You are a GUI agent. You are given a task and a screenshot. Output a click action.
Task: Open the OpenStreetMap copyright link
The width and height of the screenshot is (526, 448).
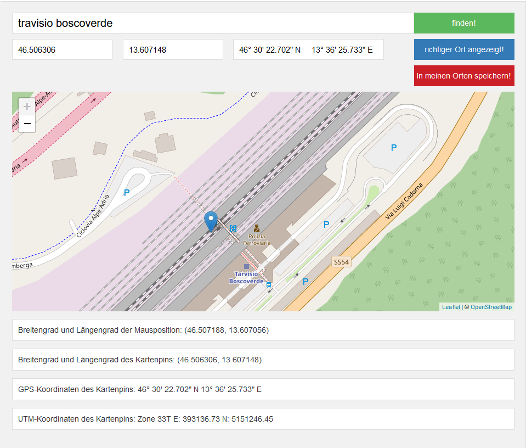coord(491,307)
